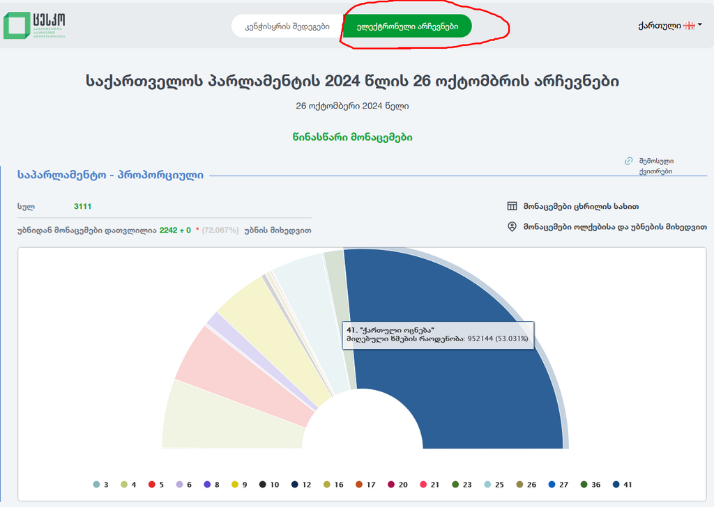This screenshot has height=507, width=714.
Task: Toggle legend item 4
Action: click(128, 484)
